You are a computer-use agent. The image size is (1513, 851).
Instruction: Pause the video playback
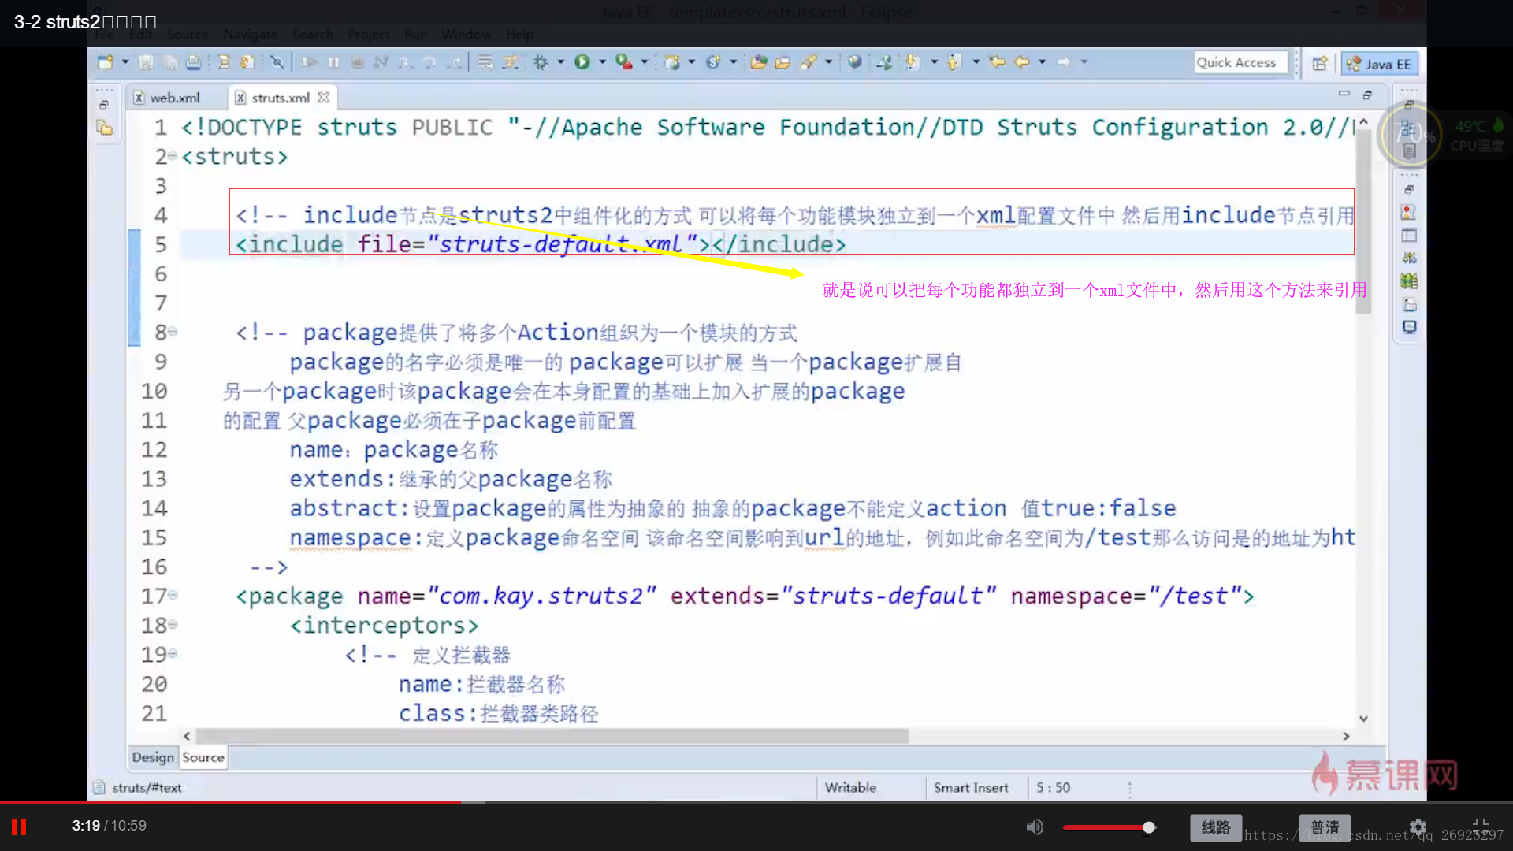tap(19, 827)
